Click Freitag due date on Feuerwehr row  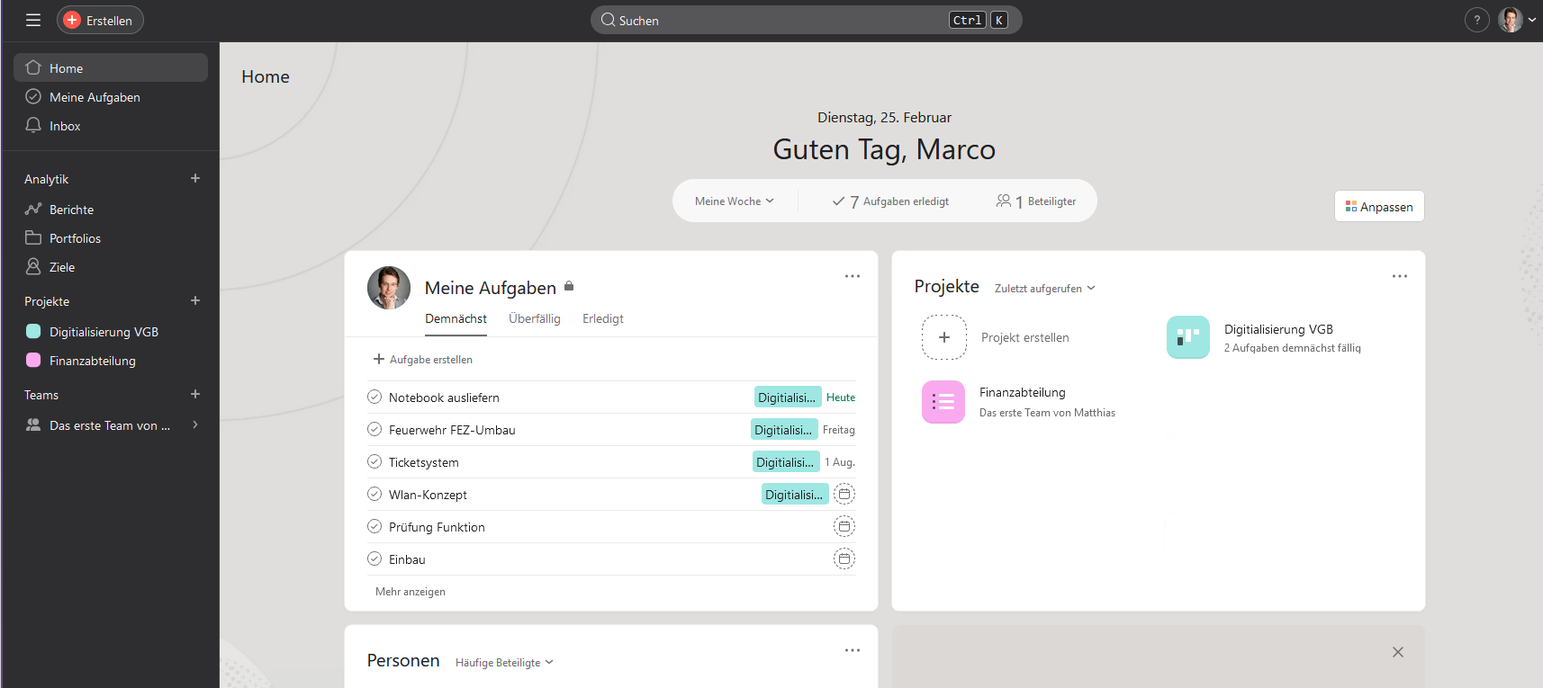click(x=839, y=430)
